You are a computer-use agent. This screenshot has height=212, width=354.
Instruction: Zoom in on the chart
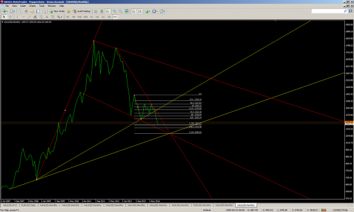point(114,11)
